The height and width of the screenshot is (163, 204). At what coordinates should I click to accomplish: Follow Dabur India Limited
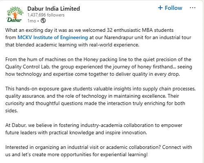click(170, 8)
